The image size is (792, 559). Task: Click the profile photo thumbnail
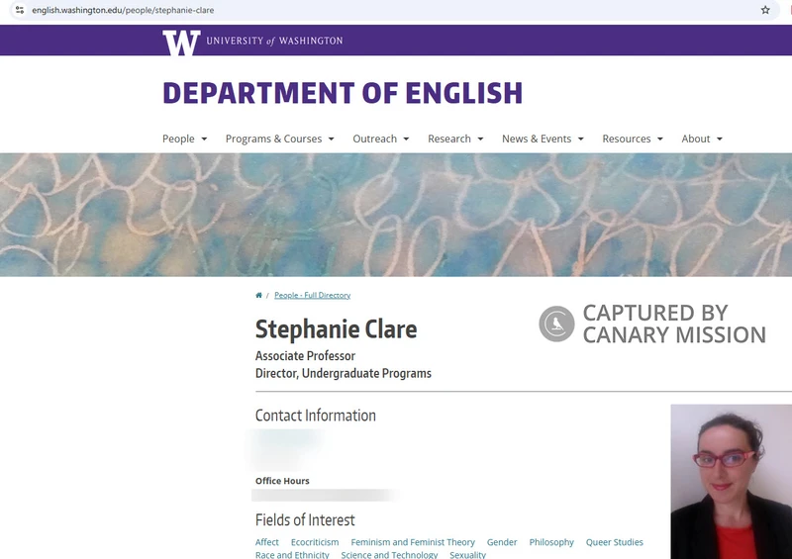pyautogui.click(x=731, y=481)
